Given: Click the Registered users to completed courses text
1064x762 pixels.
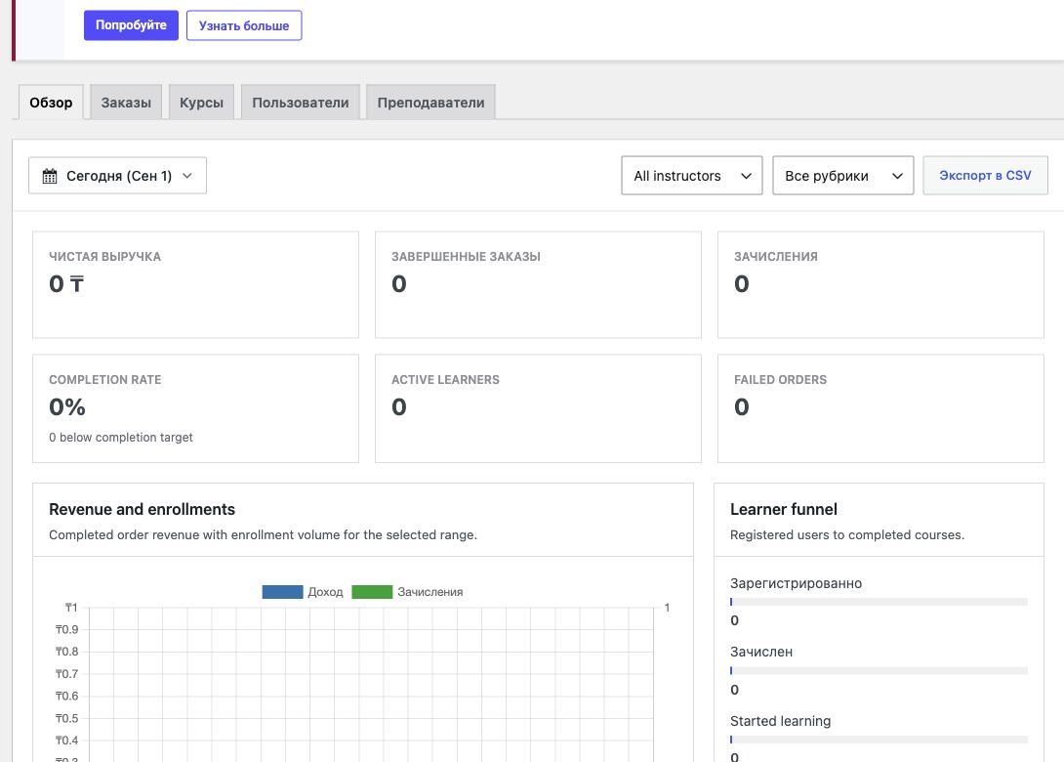Looking at the screenshot, I should [x=847, y=535].
